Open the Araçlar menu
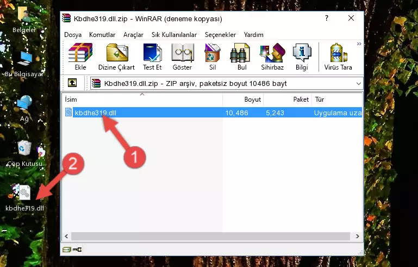Viewport: 418px width, 267px height. coord(133,35)
